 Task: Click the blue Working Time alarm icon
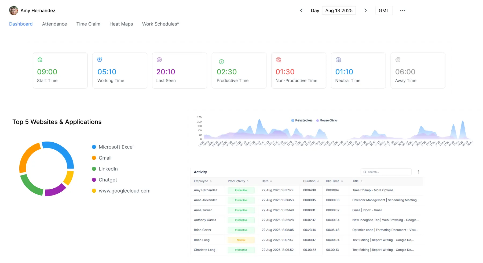pos(100,60)
